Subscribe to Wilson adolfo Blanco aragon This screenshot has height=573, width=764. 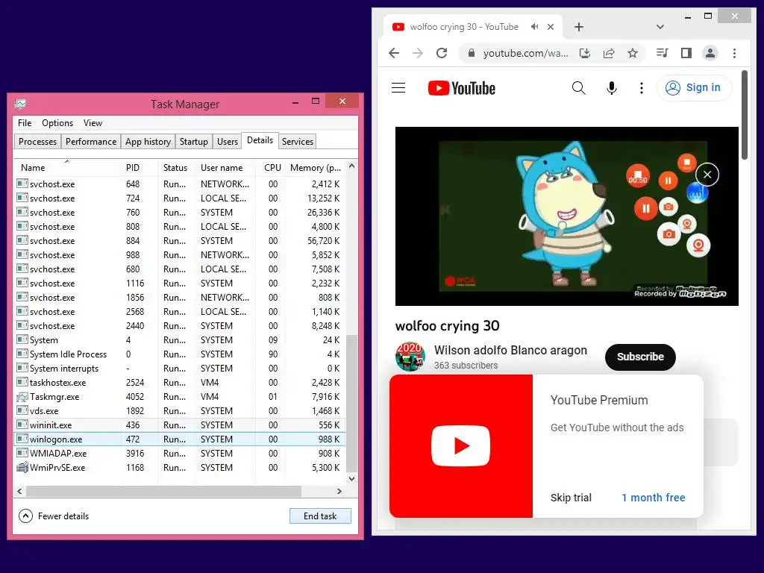pyautogui.click(x=640, y=357)
